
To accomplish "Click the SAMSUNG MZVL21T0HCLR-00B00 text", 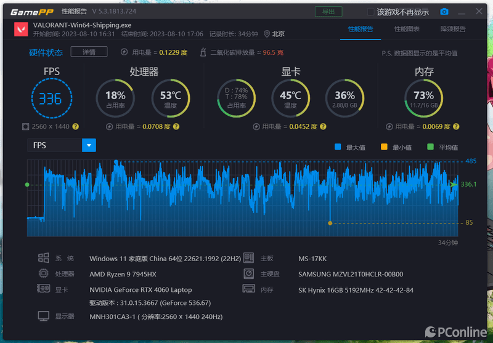I will (x=351, y=274).
